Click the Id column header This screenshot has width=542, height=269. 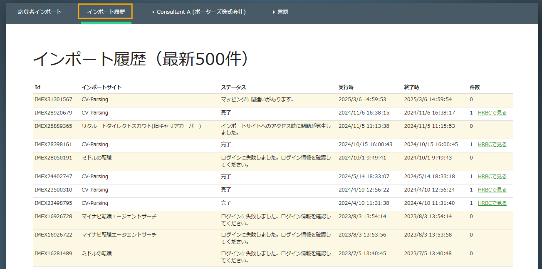(37, 87)
